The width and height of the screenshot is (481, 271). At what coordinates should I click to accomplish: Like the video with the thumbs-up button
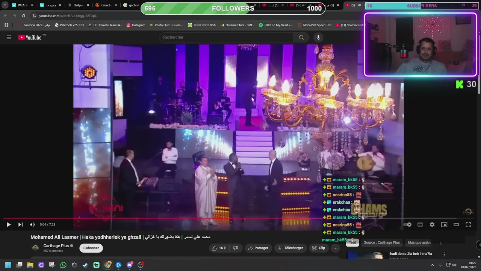[219, 248]
